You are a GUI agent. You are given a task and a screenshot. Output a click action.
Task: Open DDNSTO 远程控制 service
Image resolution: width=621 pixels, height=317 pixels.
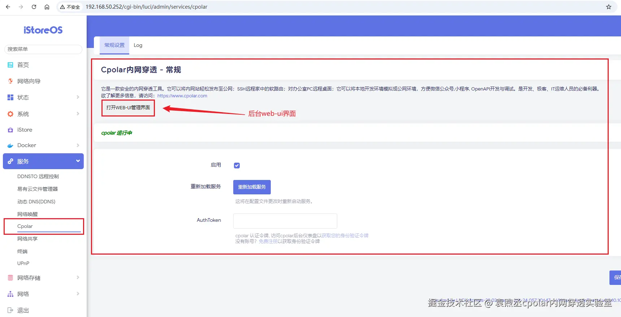[x=38, y=176]
